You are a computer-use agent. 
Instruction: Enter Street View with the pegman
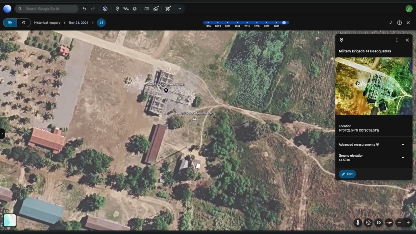coord(358,223)
